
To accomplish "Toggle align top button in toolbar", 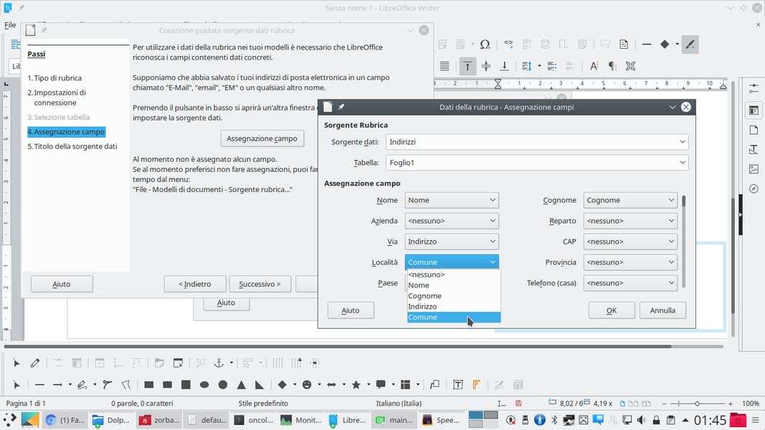I will point(467,66).
